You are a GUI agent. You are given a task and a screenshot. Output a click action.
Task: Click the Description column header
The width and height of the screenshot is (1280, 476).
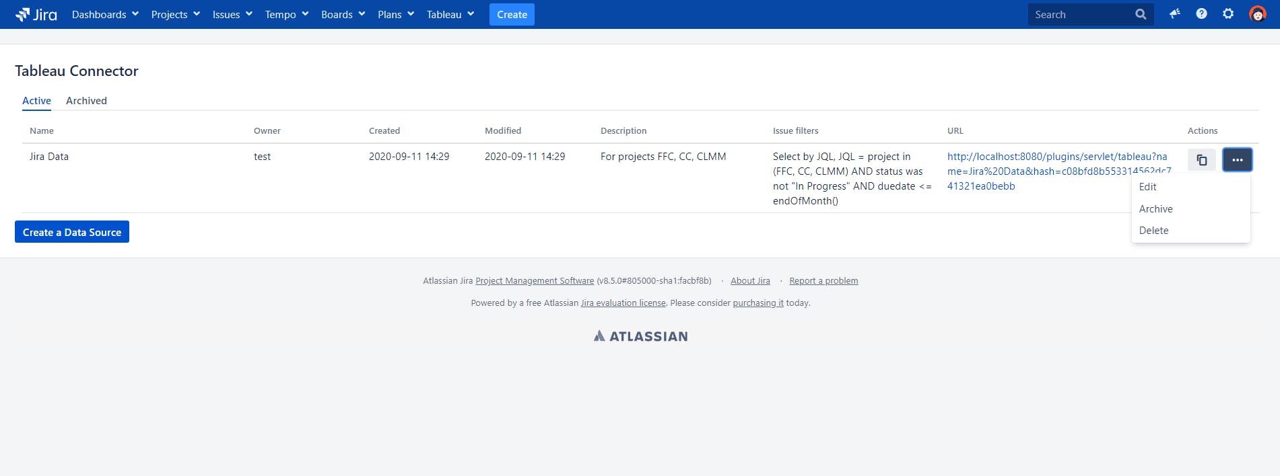pyautogui.click(x=624, y=131)
